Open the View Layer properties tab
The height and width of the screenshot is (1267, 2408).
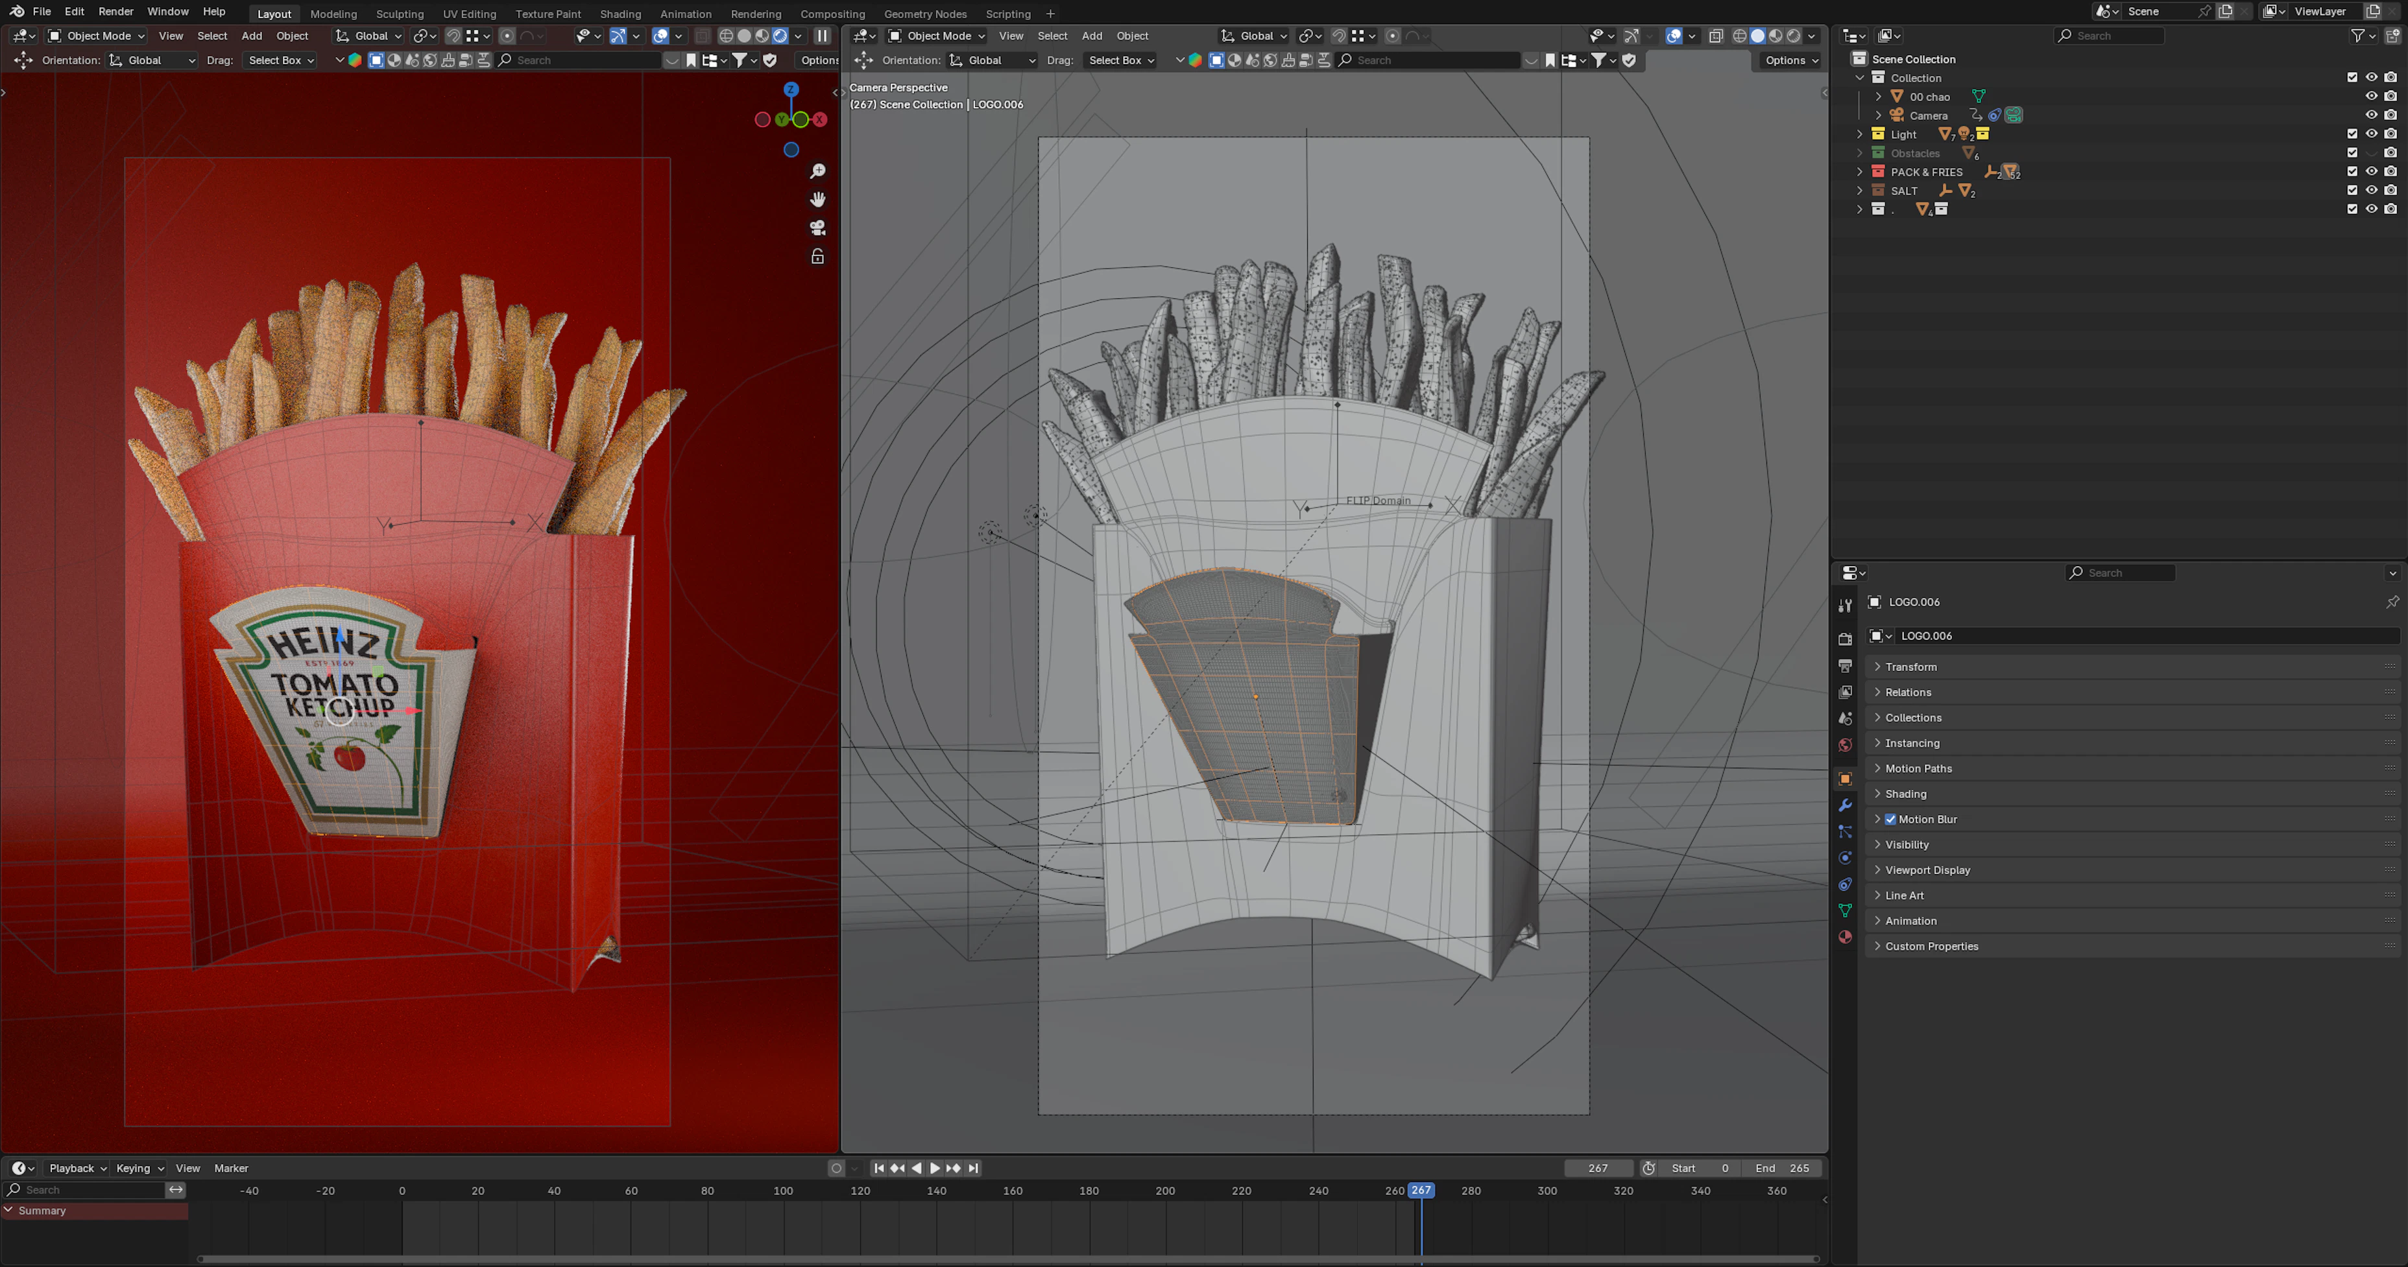tap(1844, 693)
